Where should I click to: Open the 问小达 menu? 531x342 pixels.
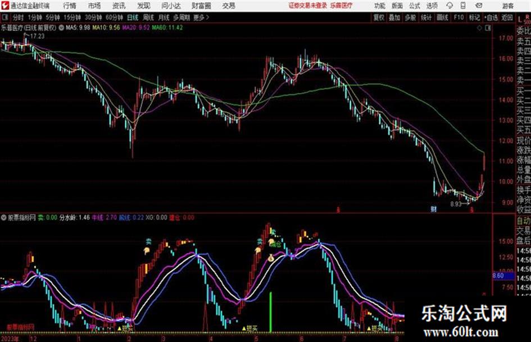[171, 6]
